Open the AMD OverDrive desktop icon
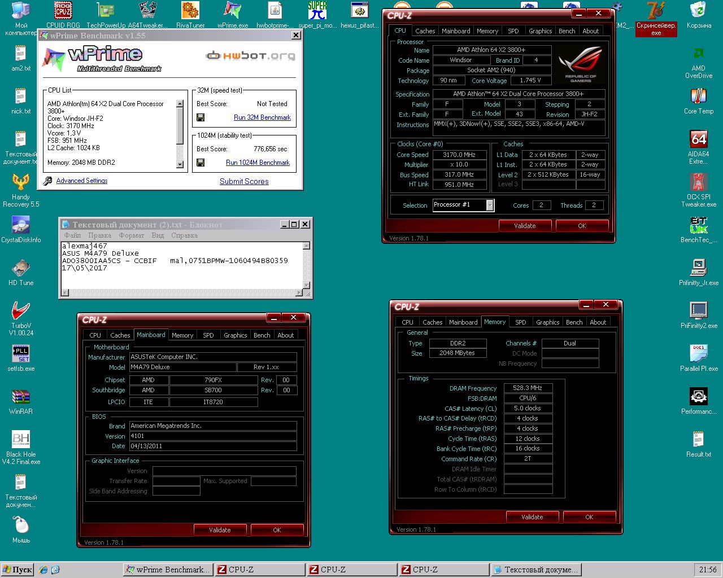Image resolution: width=723 pixels, height=578 pixels. tap(699, 62)
